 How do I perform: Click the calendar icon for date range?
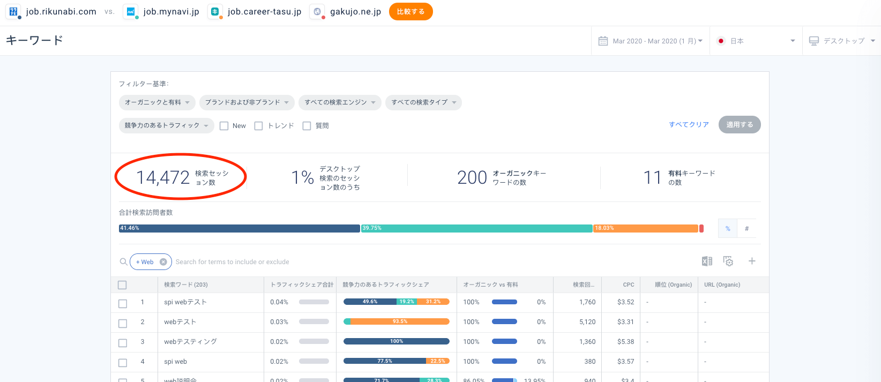(603, 41)
